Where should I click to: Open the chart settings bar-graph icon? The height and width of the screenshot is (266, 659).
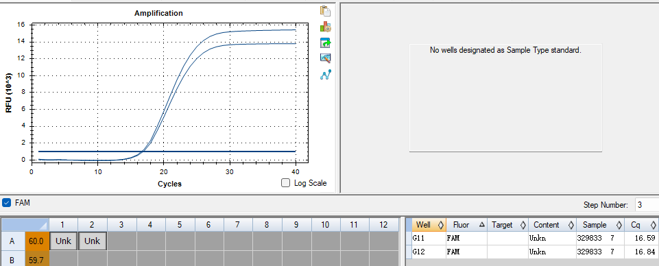325,27
